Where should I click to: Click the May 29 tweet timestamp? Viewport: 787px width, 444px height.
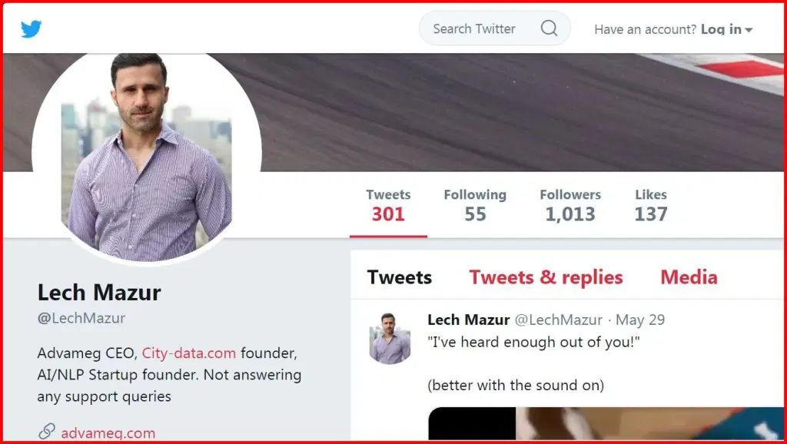tap(640, 320)
